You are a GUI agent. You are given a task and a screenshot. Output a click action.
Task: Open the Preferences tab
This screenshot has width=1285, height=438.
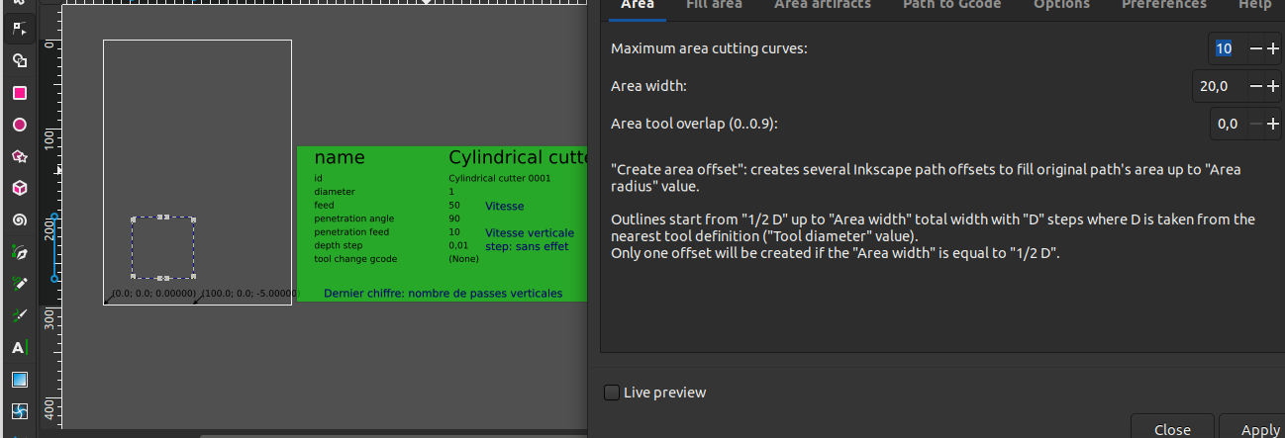(1163, 5)
